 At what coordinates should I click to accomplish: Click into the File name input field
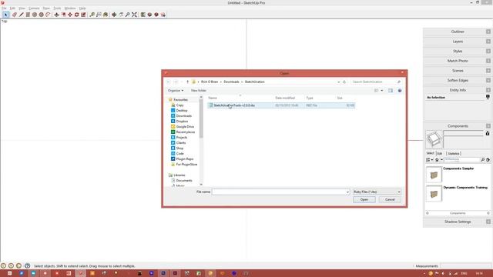279,192
